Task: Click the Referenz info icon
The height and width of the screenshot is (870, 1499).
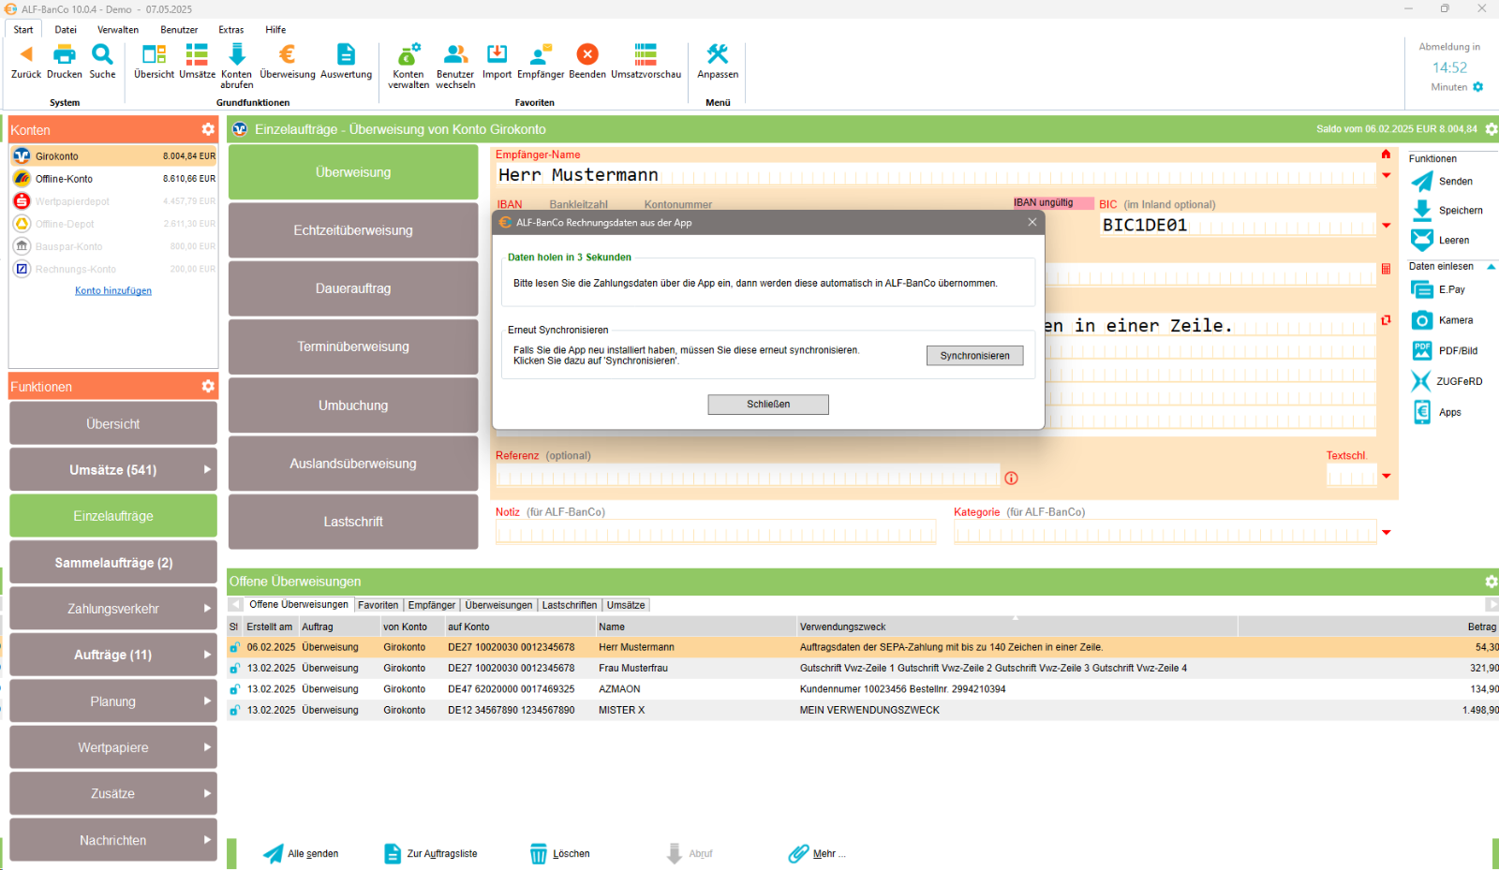Action: pyautogui.click(x=1011, y=479)
